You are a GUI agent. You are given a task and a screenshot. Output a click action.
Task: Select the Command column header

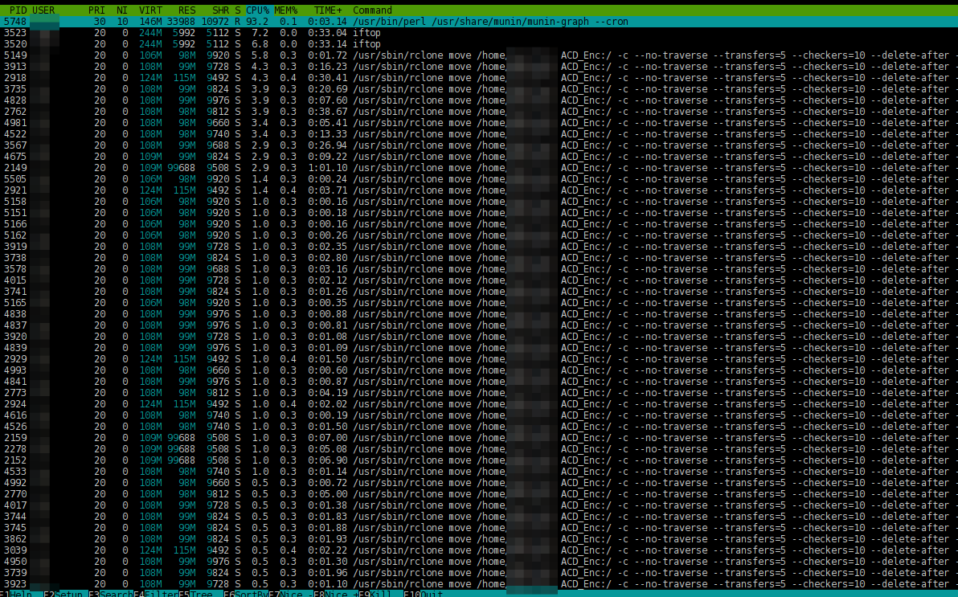point(372,10)
